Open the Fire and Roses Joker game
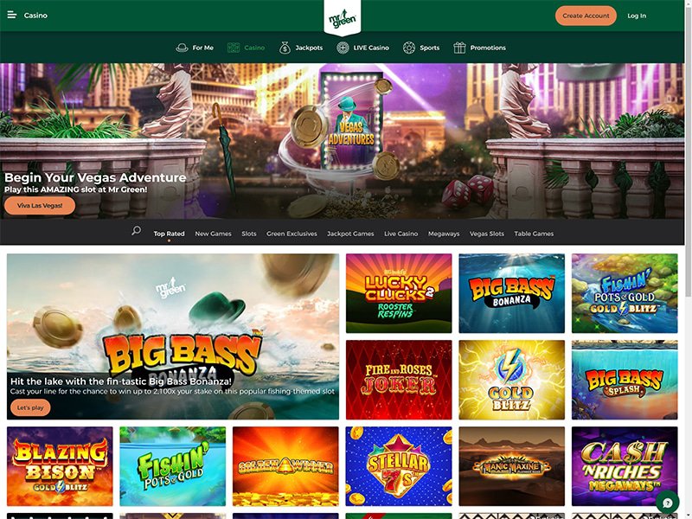692x519 pixels. coord(399,380)
